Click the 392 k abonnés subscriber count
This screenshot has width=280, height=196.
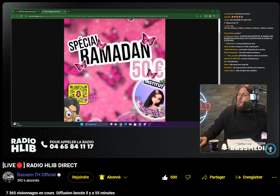coord(28,180)
